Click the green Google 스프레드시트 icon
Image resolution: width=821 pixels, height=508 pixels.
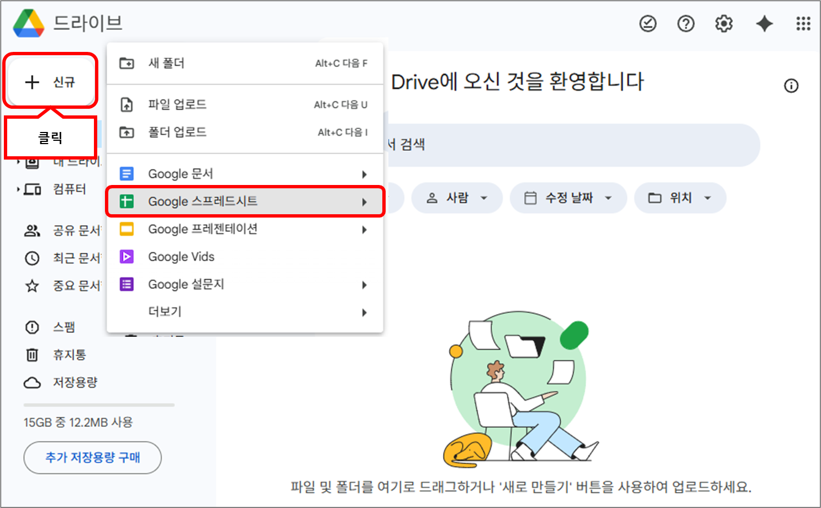pos(127,202)
